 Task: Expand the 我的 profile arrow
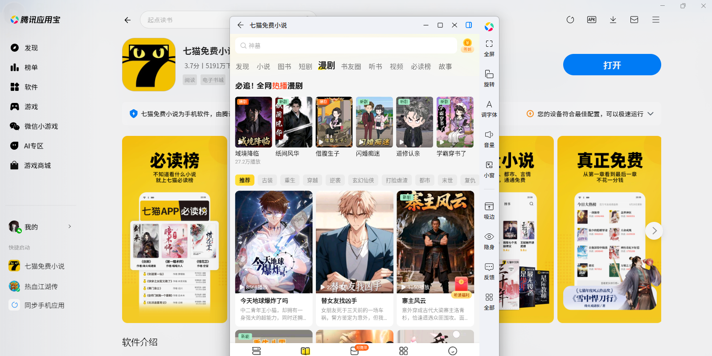(70, 227)
